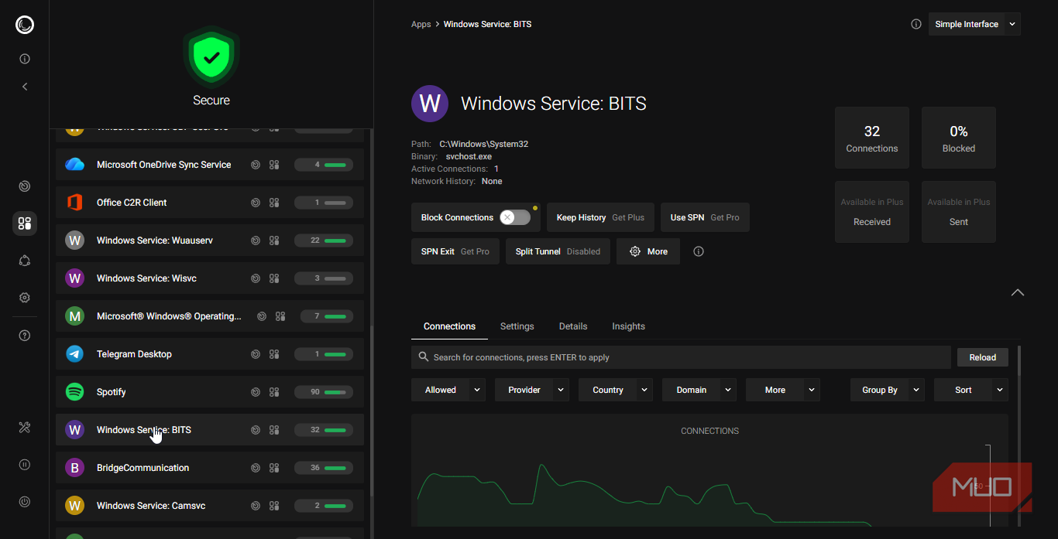Click the Received Available in Plus card
Screen dimensions: 1058x539
click(x=872, y=212)
